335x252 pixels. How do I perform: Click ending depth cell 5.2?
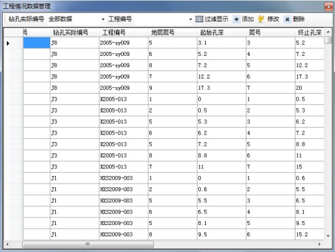point(309,43)
